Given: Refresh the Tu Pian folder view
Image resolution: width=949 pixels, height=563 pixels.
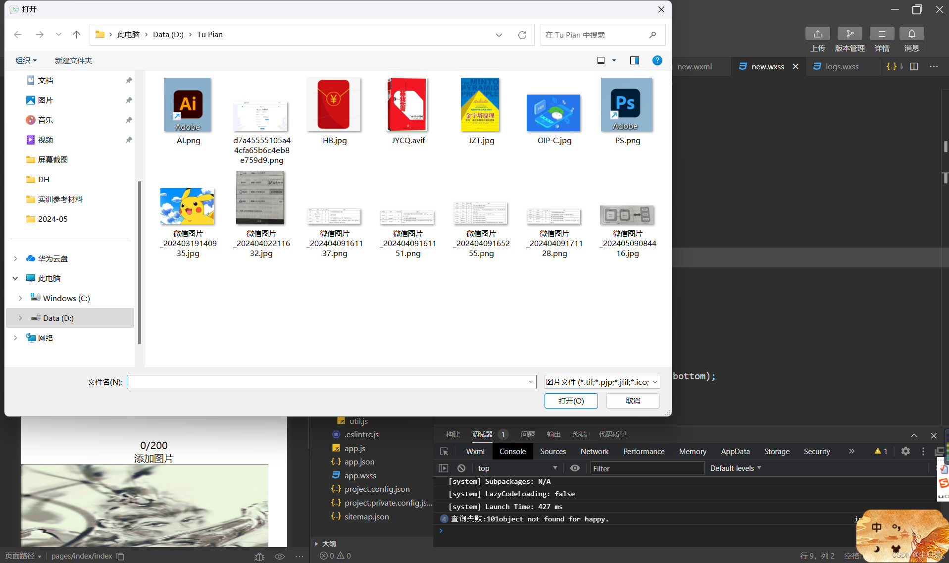Looking at the screenshot, I should point(522,35).
